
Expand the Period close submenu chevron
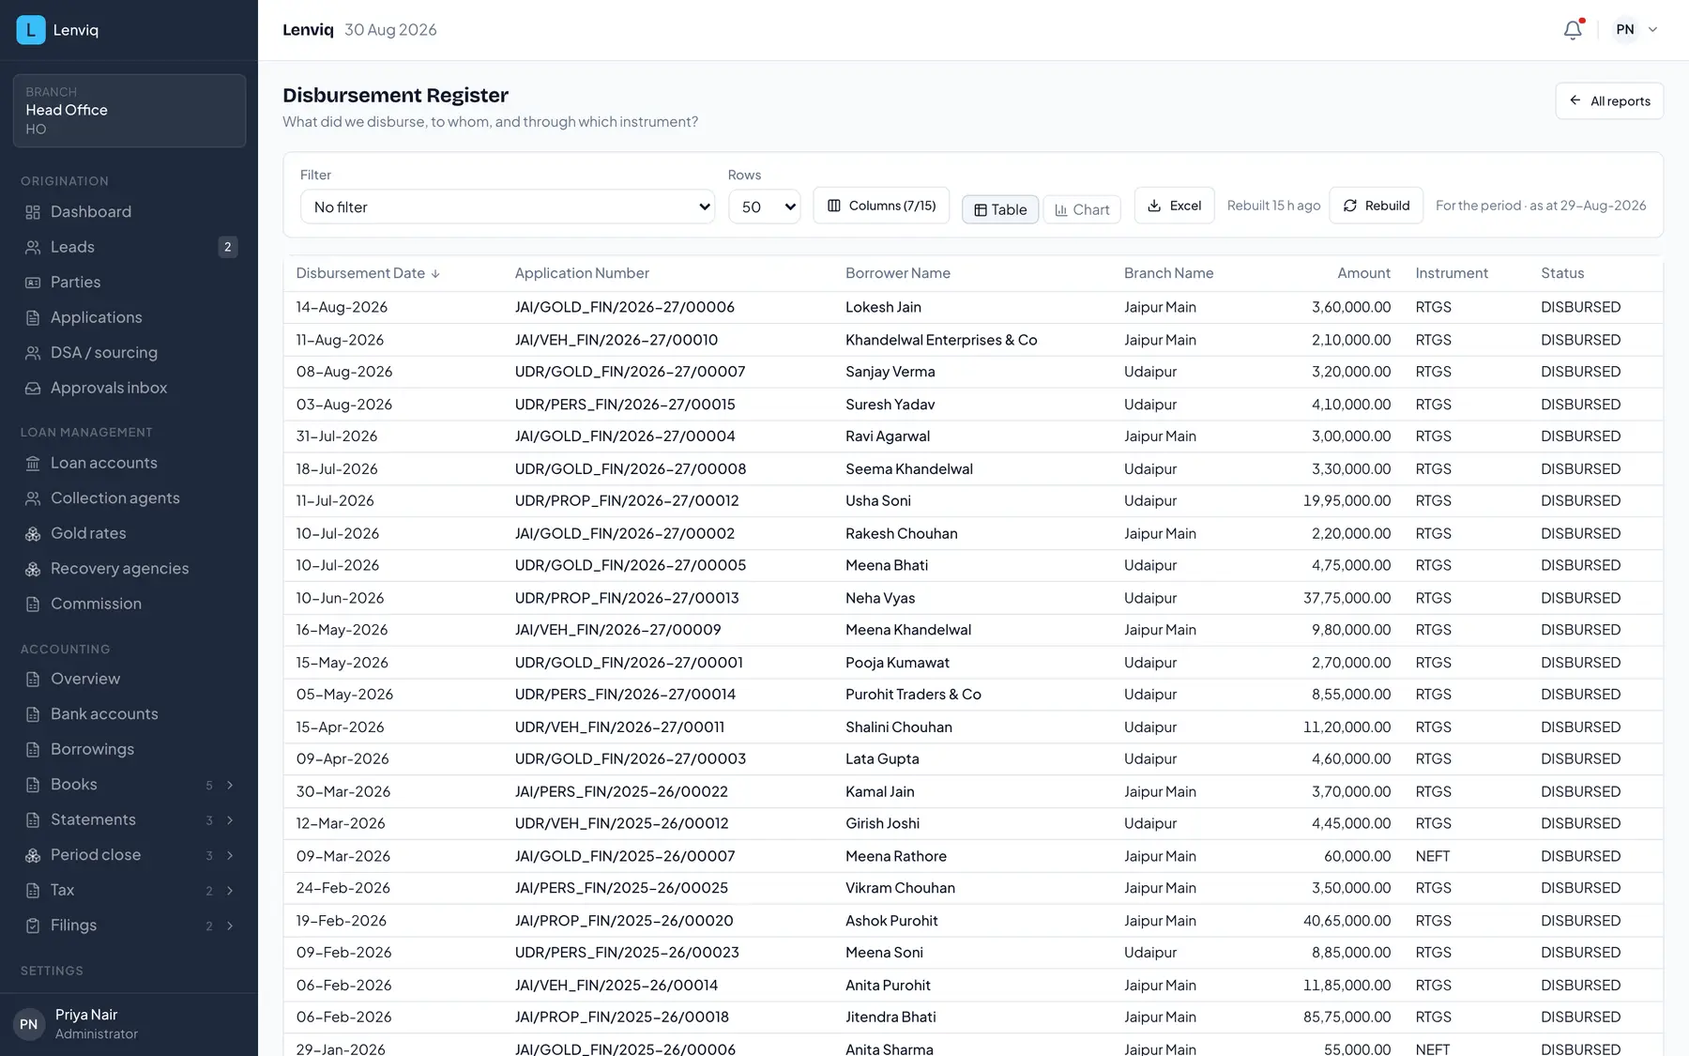coord(230,856)
